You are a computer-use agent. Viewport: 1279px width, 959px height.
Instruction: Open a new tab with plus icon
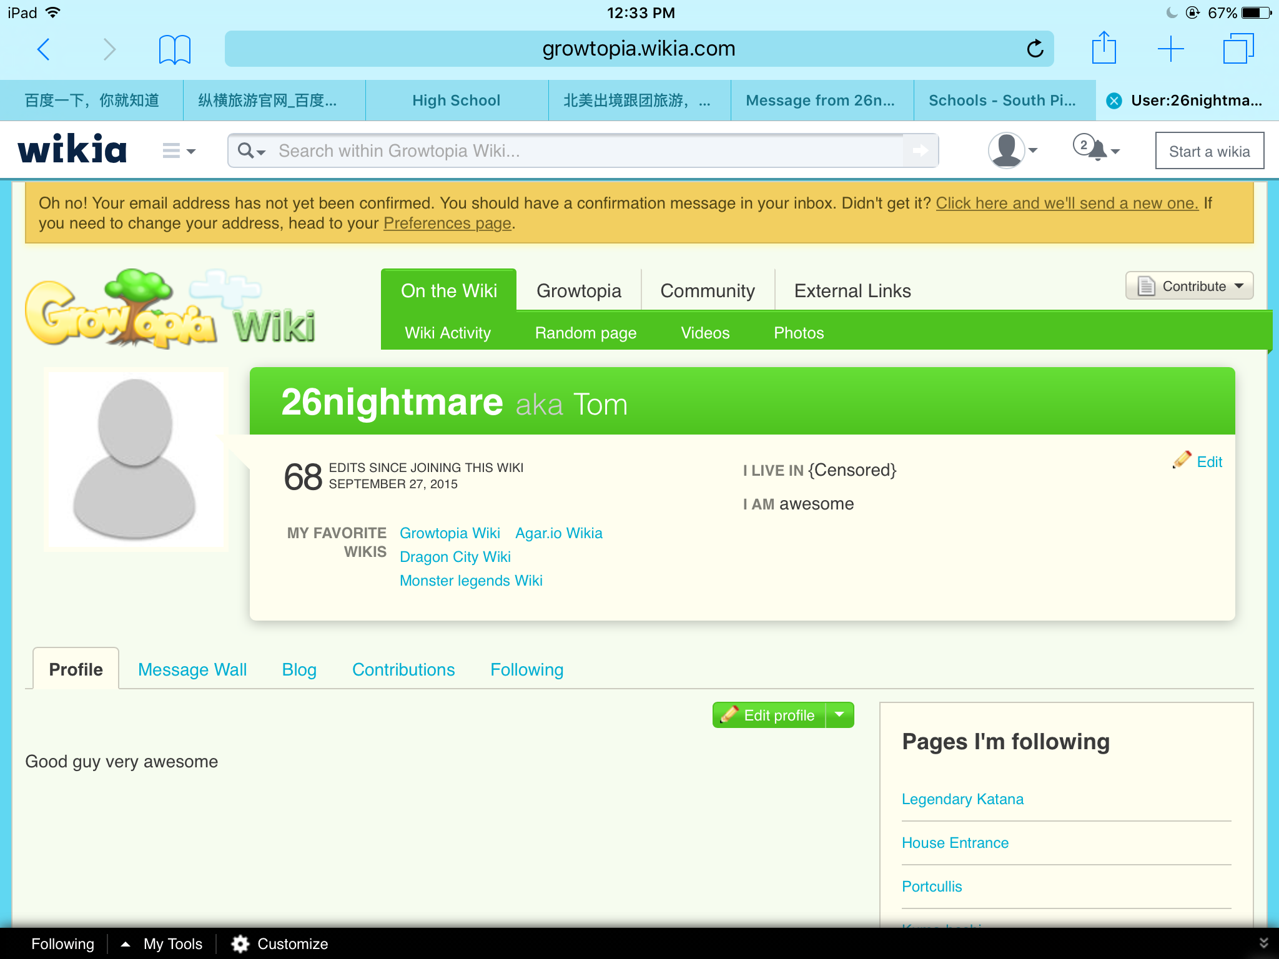[x=1170, y=49]
